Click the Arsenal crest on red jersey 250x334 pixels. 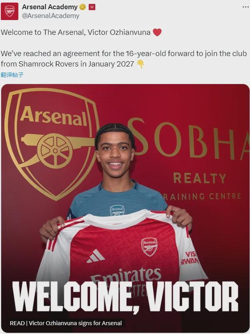pyautogui.click(x=149, y=246)
